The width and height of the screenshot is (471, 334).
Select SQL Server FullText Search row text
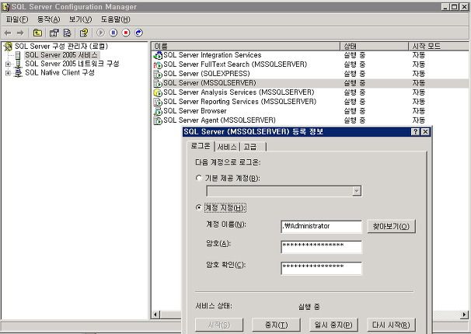235,64
